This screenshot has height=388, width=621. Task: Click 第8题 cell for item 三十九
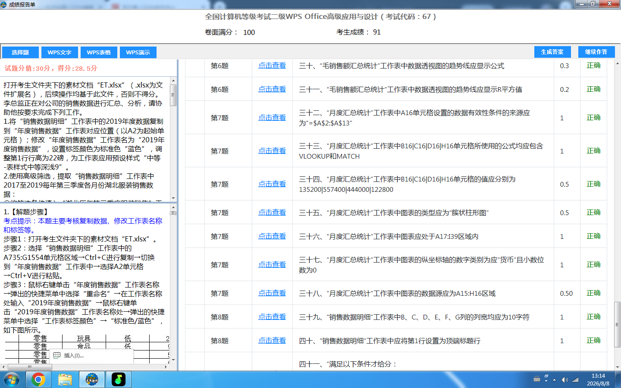(x=220, y=317)
